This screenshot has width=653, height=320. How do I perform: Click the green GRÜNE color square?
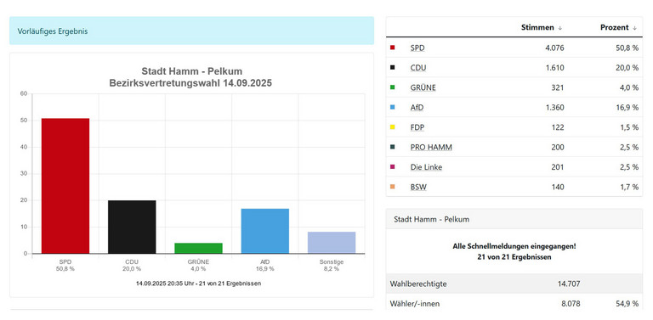click(x=392, y=87)
